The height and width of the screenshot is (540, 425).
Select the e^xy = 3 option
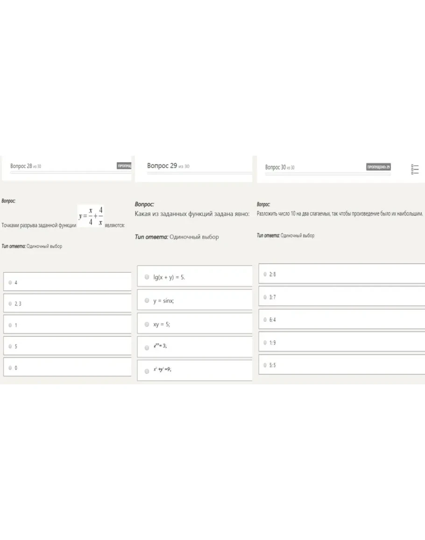click(147, 346)
